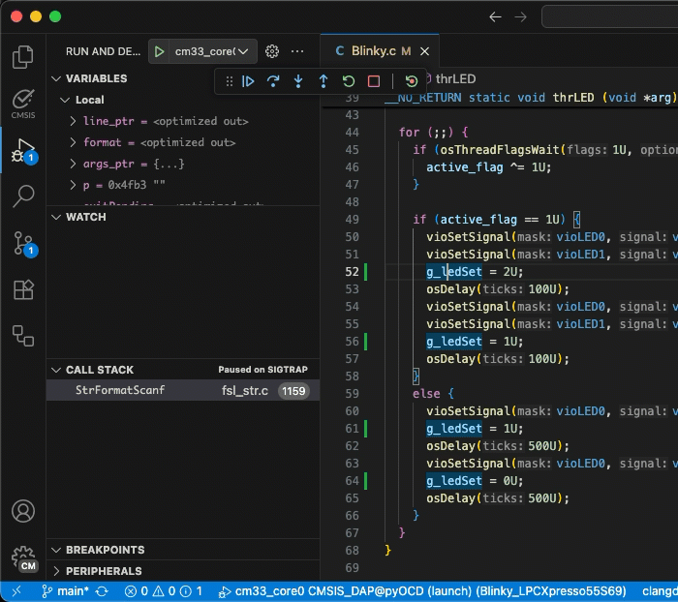
Task: Click the 'else {' on line 59
Action: (433, 394)
